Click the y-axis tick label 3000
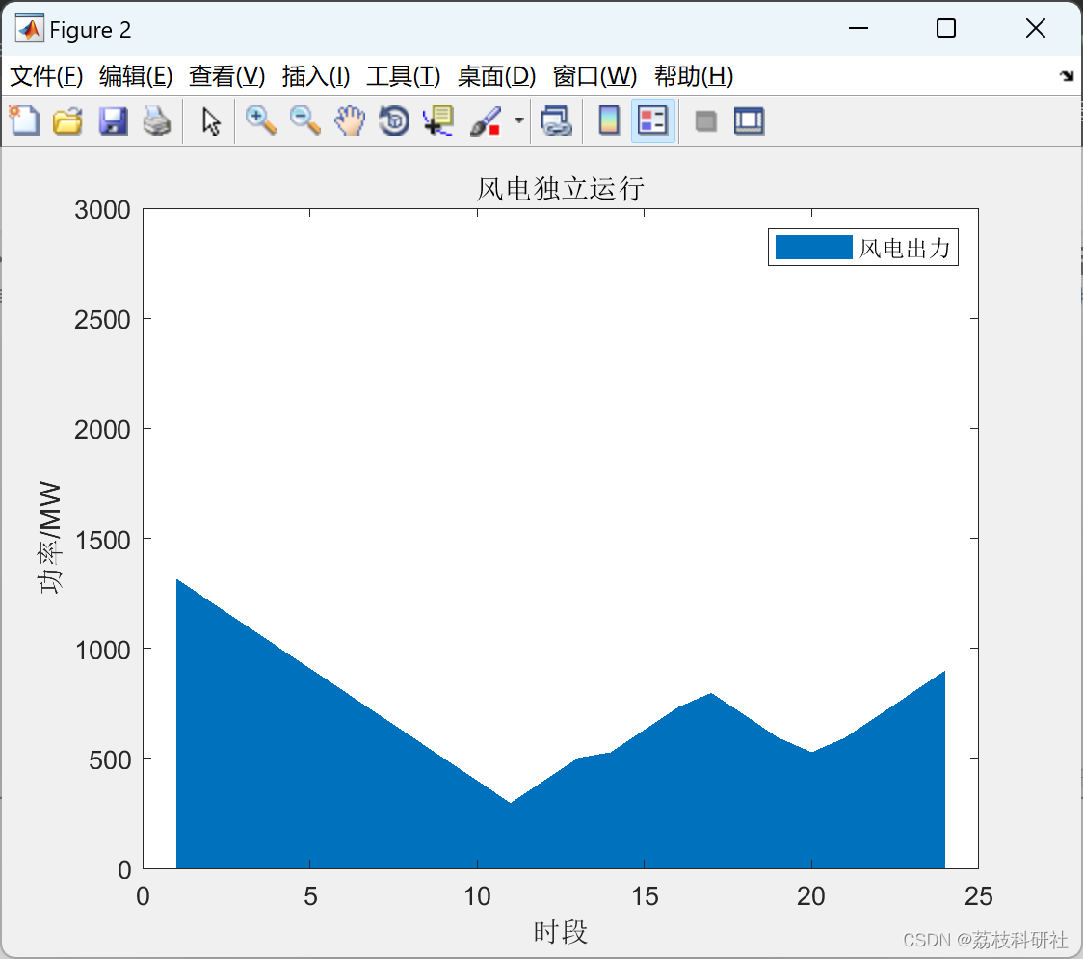1083x959 pixels. (x=102, y=209)
